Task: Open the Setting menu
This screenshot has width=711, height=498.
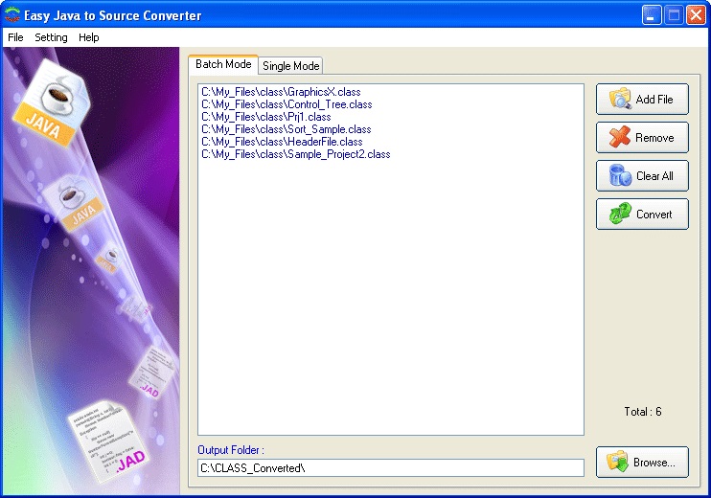Action: click(x=51, y=37)
